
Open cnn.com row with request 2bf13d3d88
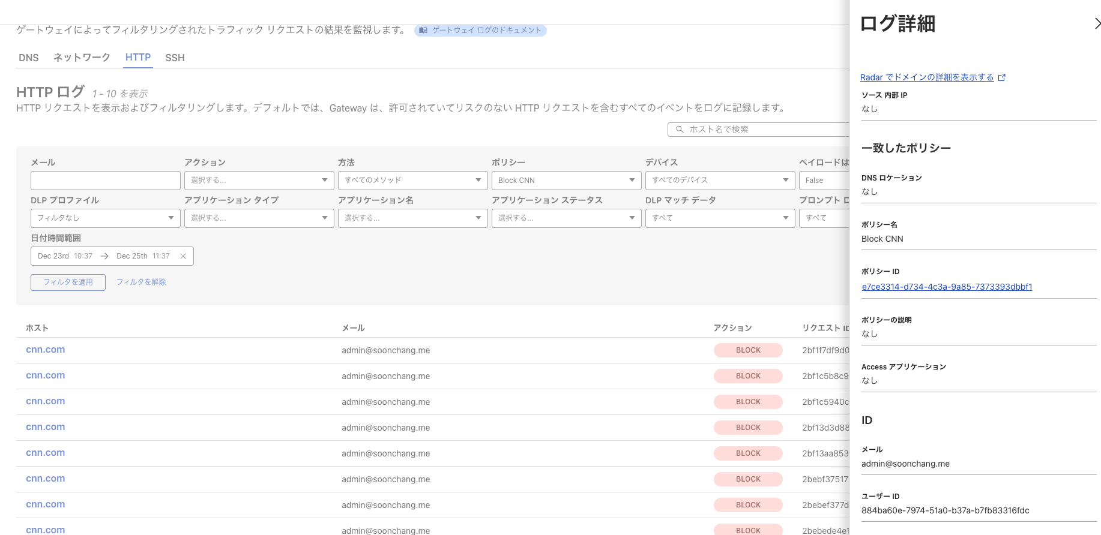(45, 427)
